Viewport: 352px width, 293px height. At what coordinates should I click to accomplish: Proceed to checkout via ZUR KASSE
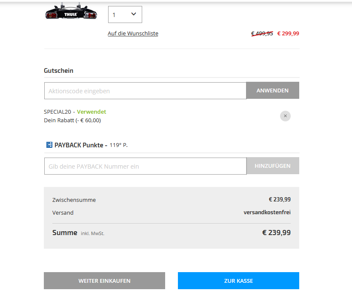(238, 281)
